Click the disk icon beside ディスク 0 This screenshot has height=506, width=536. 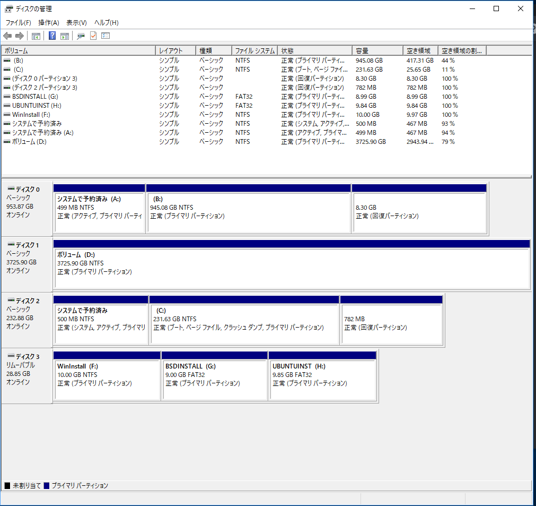click(x=11, y=188)
